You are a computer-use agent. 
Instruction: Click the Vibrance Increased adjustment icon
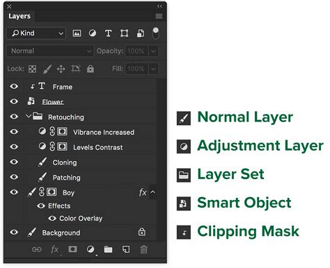(42, 131)
